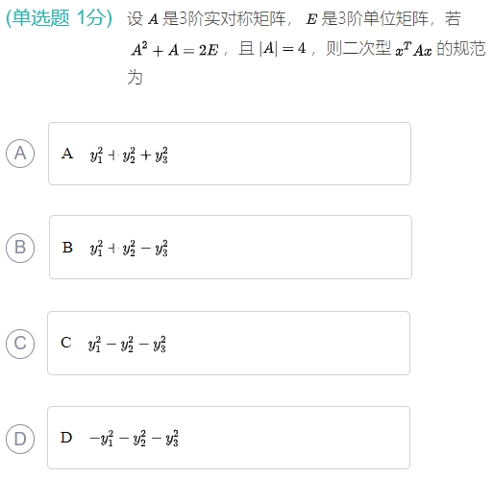The width and height of the screenshot is (494, 478).
Task: Click the formula y1²+y2²−y3² in option B
Action: 129,249
